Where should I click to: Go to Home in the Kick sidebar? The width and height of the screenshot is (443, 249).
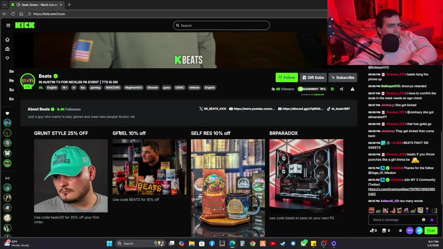coord(7,40)
